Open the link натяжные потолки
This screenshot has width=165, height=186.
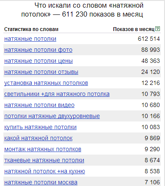(30, 39)
